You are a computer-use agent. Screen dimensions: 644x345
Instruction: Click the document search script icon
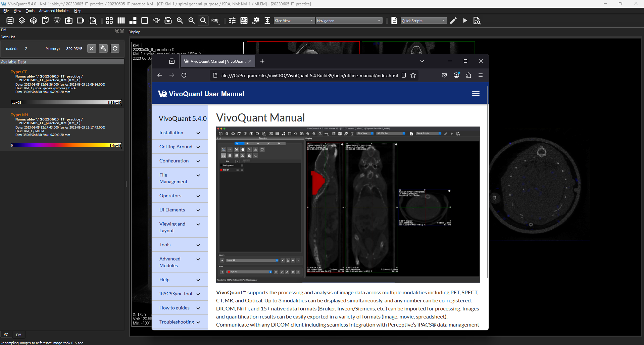477,20
